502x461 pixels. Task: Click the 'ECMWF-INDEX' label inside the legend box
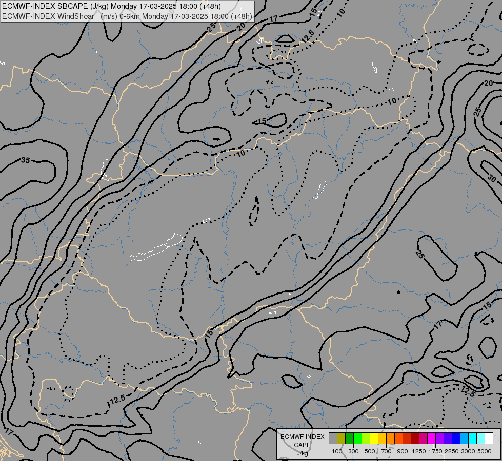(x=303, y=437)
